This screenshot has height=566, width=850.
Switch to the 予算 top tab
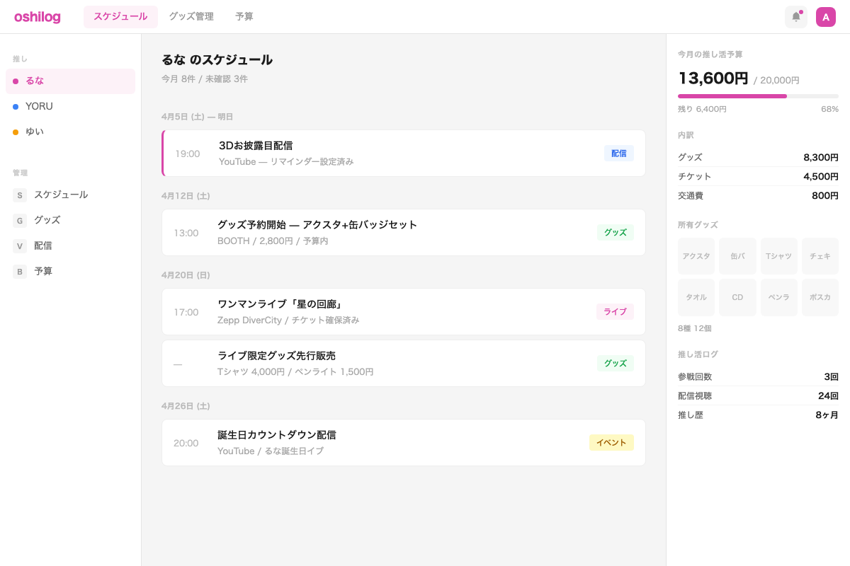click(x=244, y=16)
